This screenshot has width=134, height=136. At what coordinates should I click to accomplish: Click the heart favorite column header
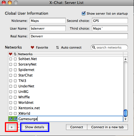pos(10,54)
